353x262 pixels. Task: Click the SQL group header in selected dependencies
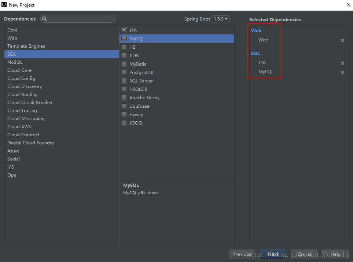[x=255, y=53]
